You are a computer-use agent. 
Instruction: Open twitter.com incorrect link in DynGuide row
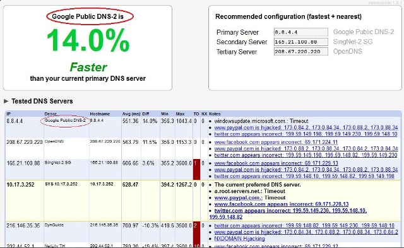click(304, 225)
